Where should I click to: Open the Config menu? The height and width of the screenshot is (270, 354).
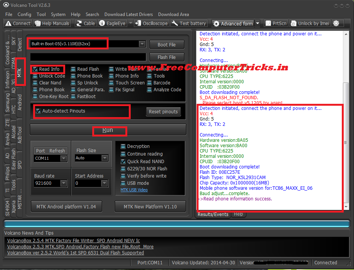click(24, 14)
